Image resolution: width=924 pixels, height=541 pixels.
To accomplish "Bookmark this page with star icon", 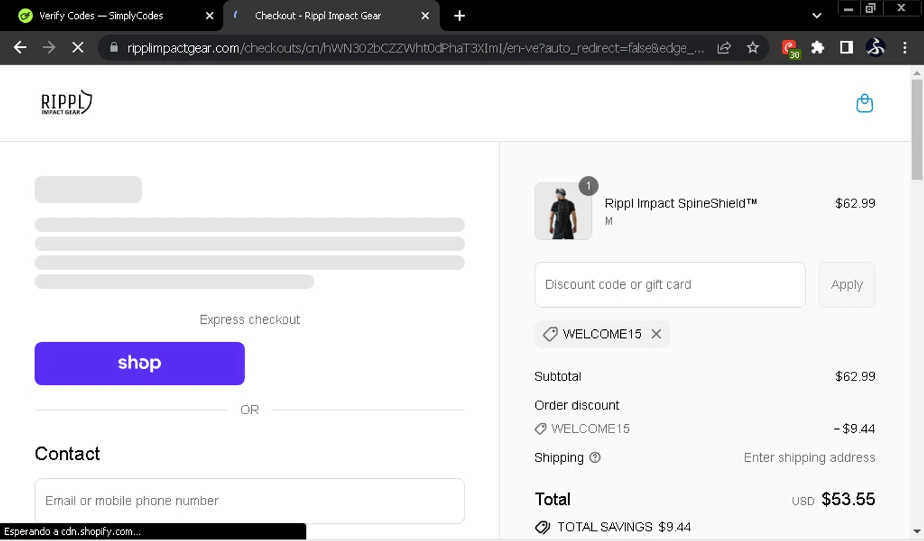I will (x=753, y=47).
